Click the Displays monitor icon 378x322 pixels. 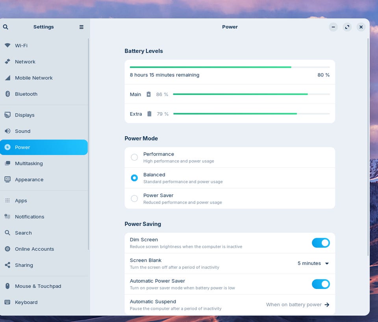(x=7, y=115)
